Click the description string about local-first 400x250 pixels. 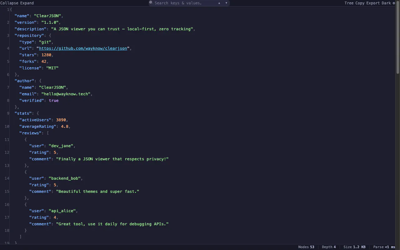122,29
